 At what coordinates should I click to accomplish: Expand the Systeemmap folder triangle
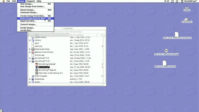(x=30, y=79)
